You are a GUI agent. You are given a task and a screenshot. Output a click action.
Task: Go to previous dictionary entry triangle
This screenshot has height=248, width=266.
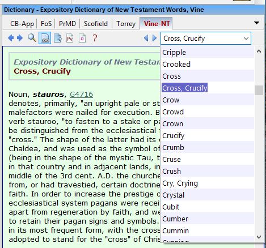point(146,38)
